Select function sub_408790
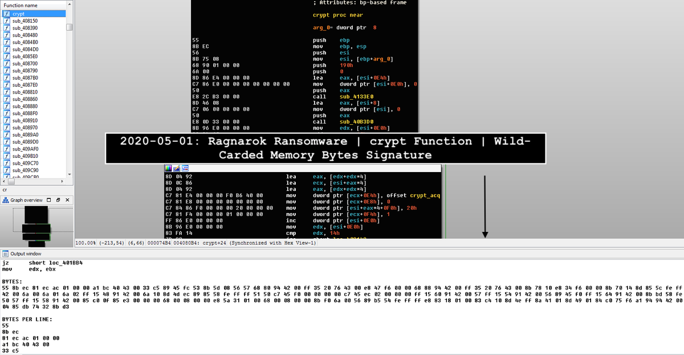 pos(34,71)
